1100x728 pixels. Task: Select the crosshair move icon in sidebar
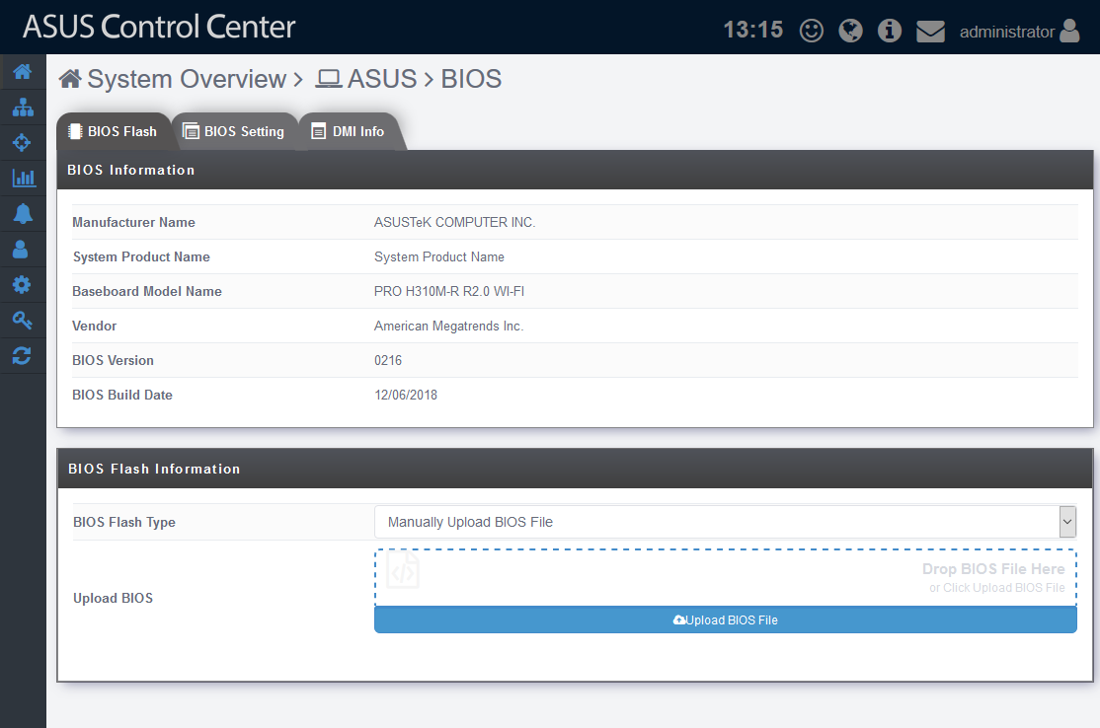[x=23, y=143]
